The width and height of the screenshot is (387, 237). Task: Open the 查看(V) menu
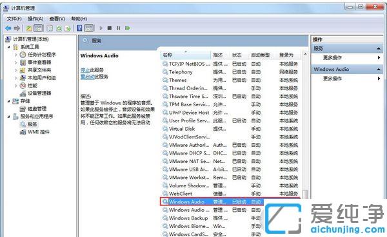(x=57, y=19)
